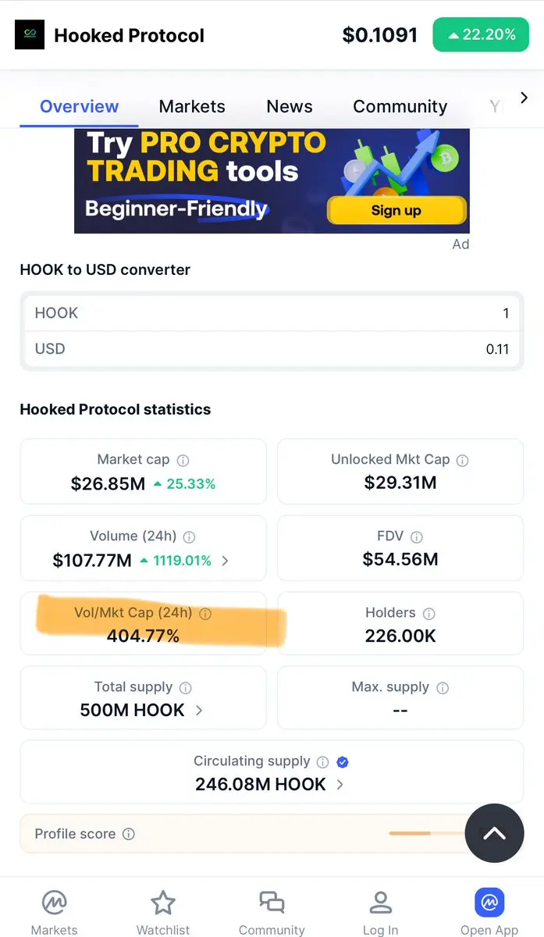Expand Circulating supply 246.08M HOOK chevron

click(x=340, y=785)
